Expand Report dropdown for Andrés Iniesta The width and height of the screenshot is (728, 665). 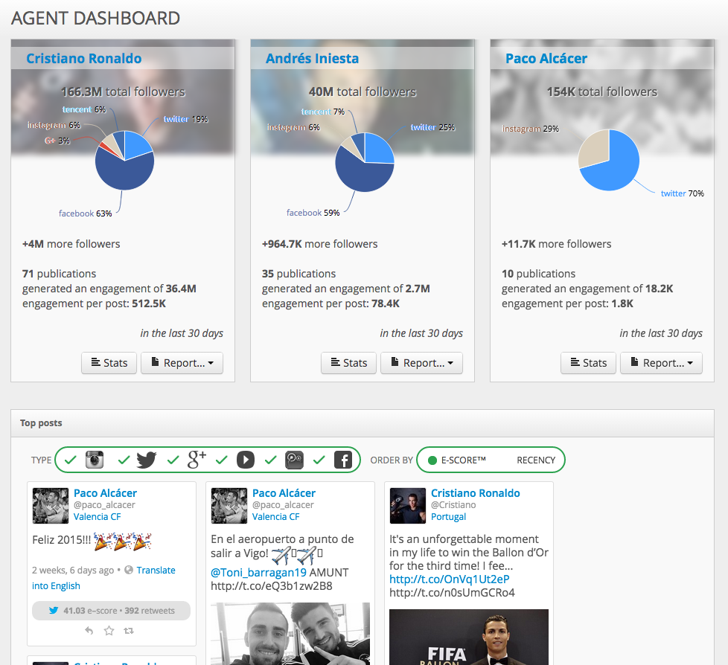tap(421, 363)
